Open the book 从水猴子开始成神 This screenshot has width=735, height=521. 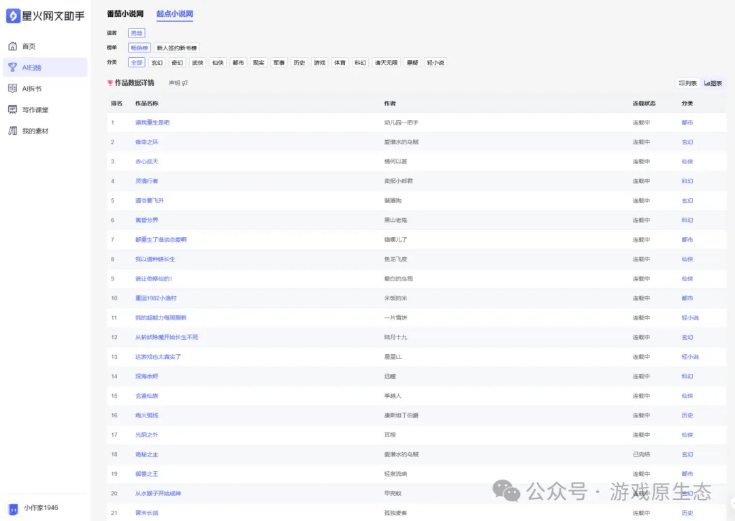(x=158, y=494)
